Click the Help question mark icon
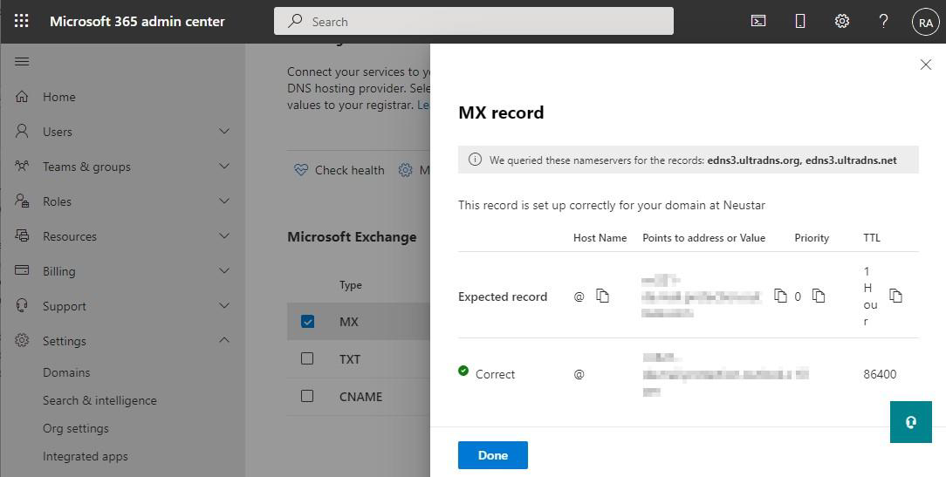946x477 pixels. tap(883, 21)
